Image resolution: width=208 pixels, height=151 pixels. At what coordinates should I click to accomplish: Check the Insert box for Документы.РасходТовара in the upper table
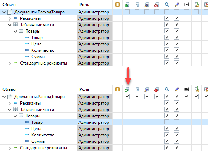coord(127,12)
